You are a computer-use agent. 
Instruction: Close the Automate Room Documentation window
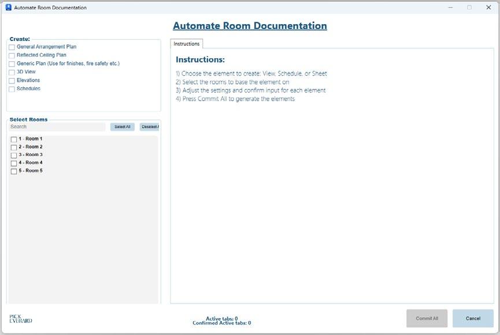488,8
